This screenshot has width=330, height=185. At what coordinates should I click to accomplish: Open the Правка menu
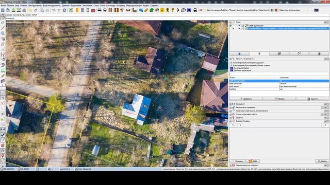10,6
